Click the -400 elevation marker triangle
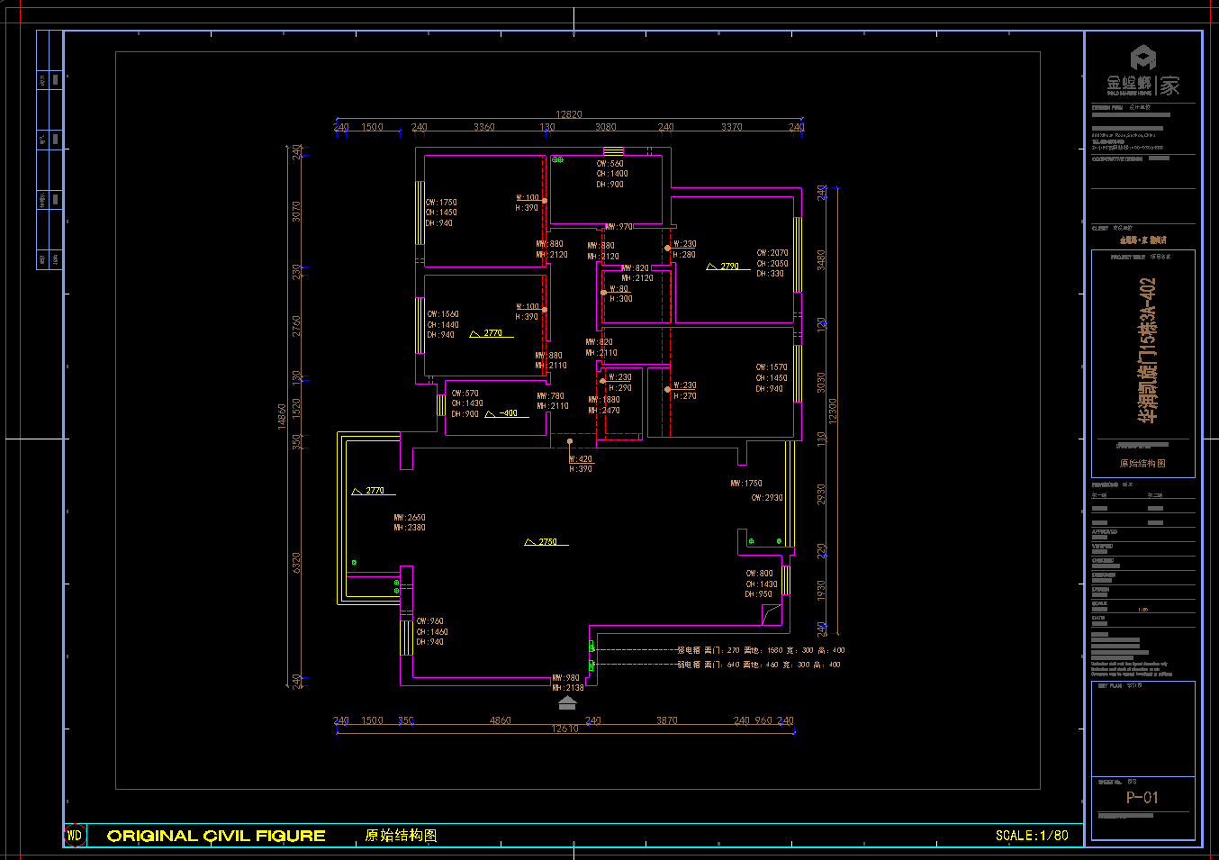Viewport: 1219px width, 860px height. 490,414
